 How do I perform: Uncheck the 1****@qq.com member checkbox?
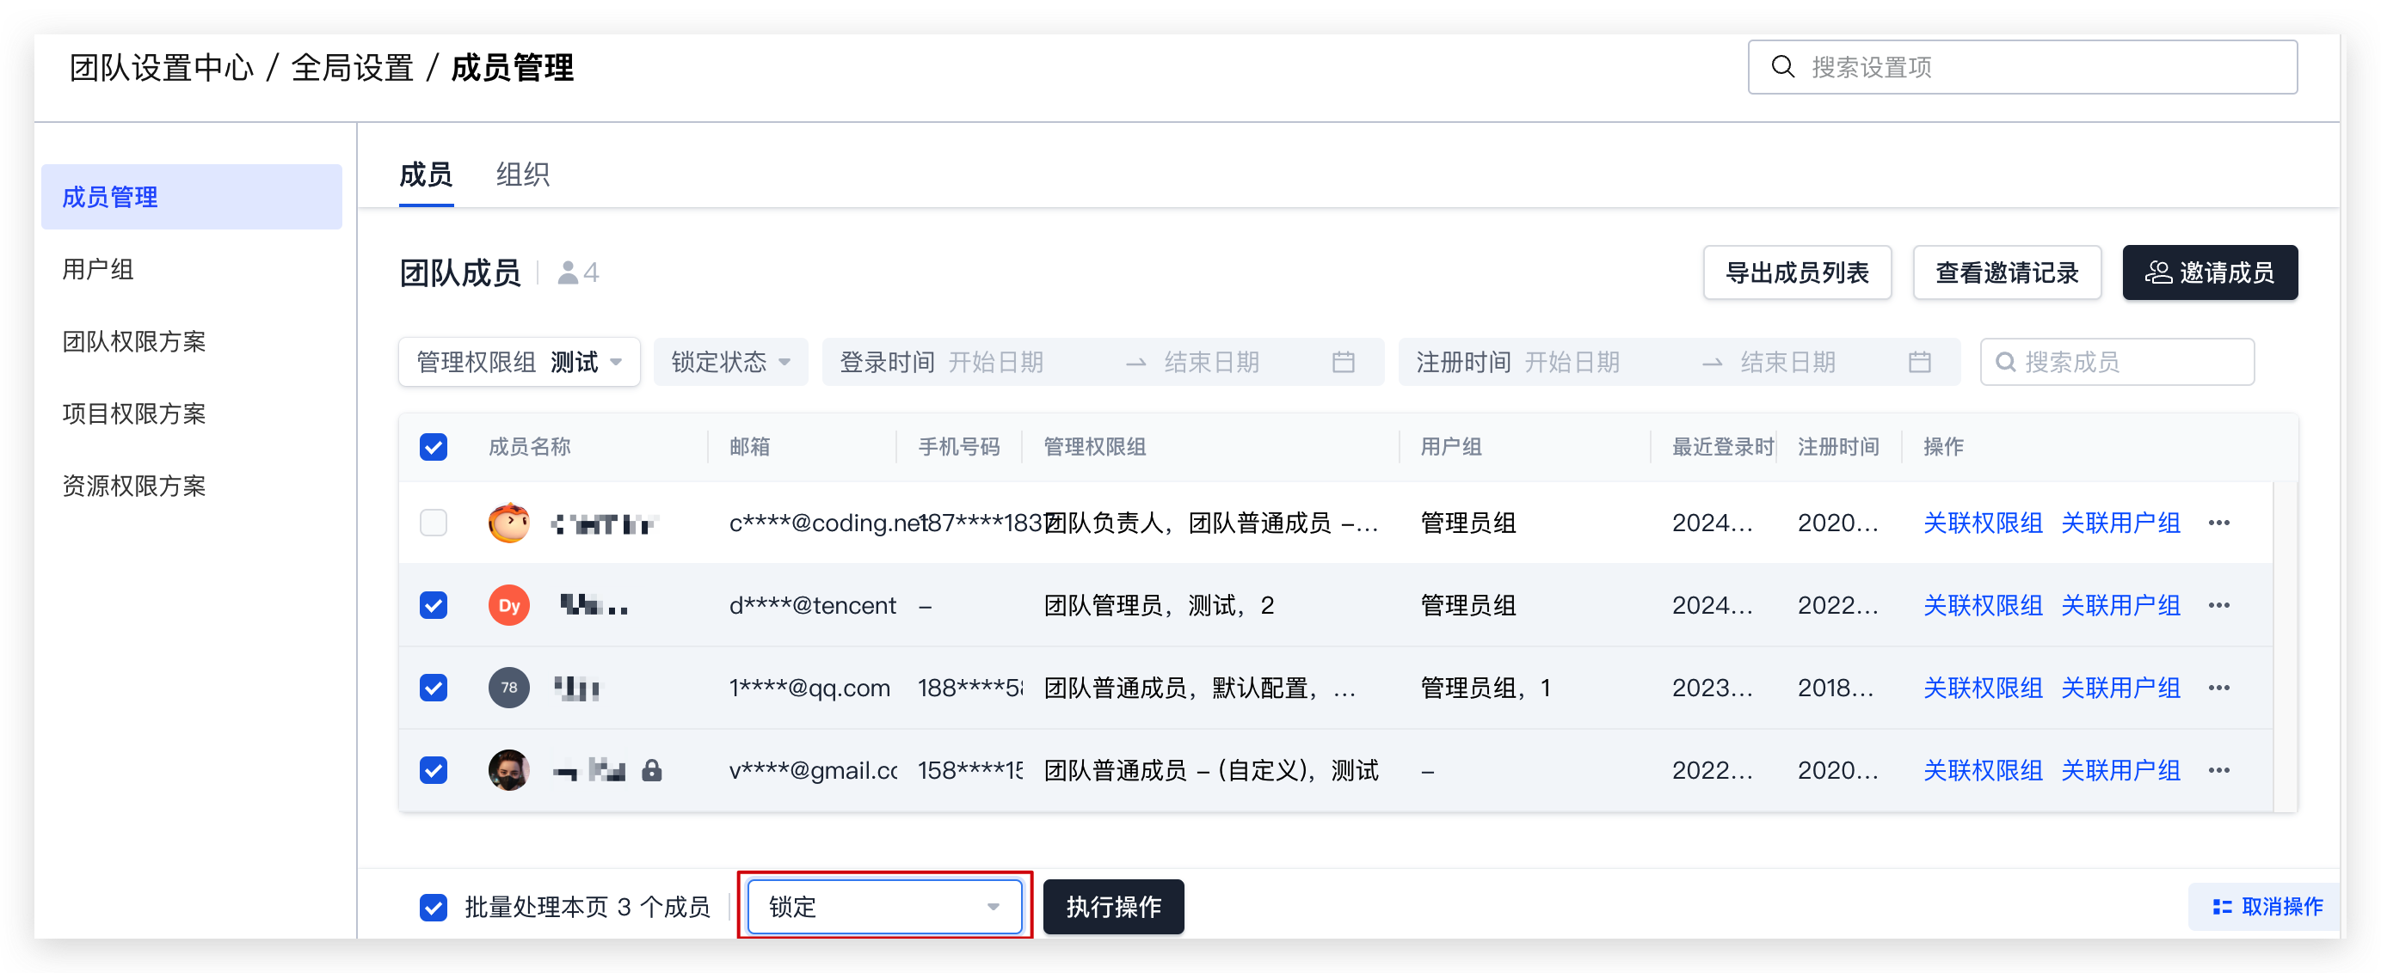(434, 688)
